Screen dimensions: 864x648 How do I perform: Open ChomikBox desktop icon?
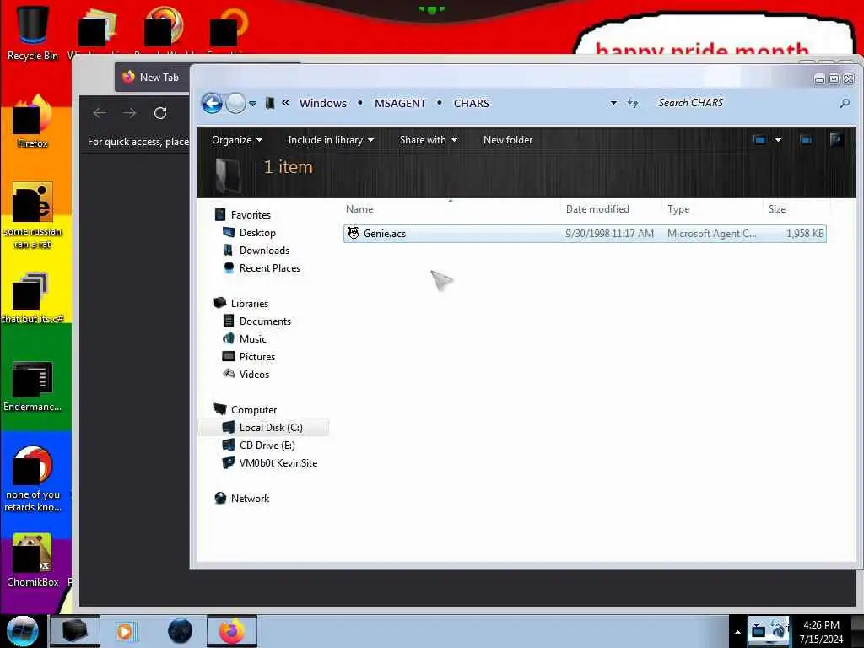[33, 560]
